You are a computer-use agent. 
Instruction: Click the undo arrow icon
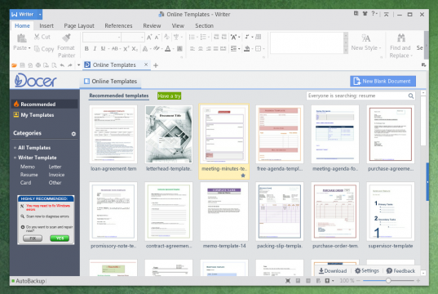coord(62,65)
